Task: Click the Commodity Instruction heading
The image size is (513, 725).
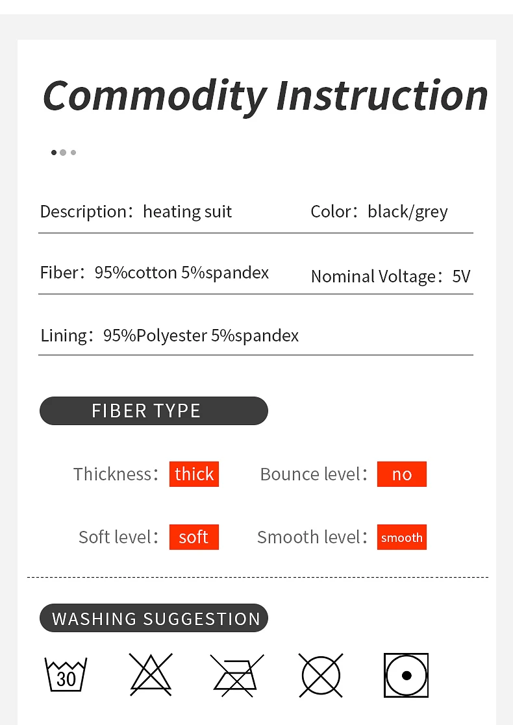Action: point(265,95)
